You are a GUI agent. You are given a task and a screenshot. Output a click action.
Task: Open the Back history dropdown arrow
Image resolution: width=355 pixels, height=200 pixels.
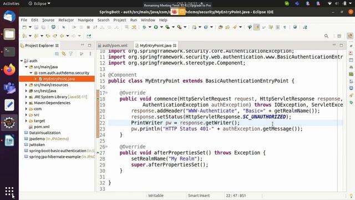[x=68, y=36]
